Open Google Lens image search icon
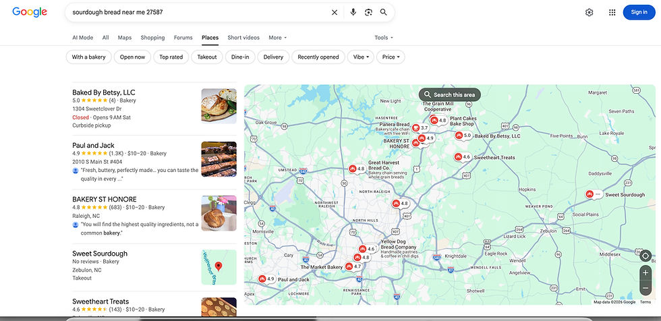 tap(368, 13)
